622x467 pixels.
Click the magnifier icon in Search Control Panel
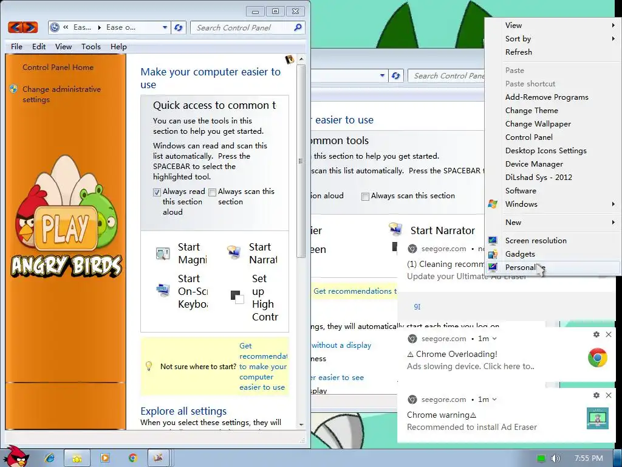click(298, 27)
